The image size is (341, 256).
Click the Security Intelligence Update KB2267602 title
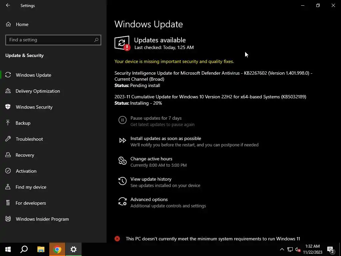click(x=213, y=76)
